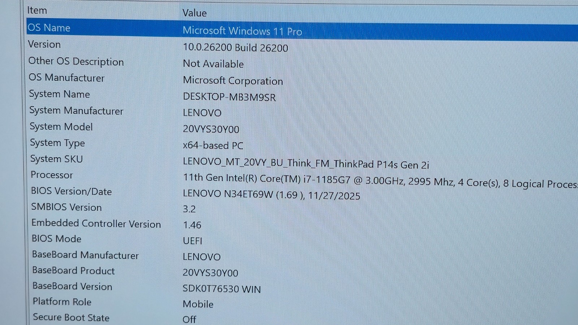Select the OS Manufacturer row

pos(67,78)
